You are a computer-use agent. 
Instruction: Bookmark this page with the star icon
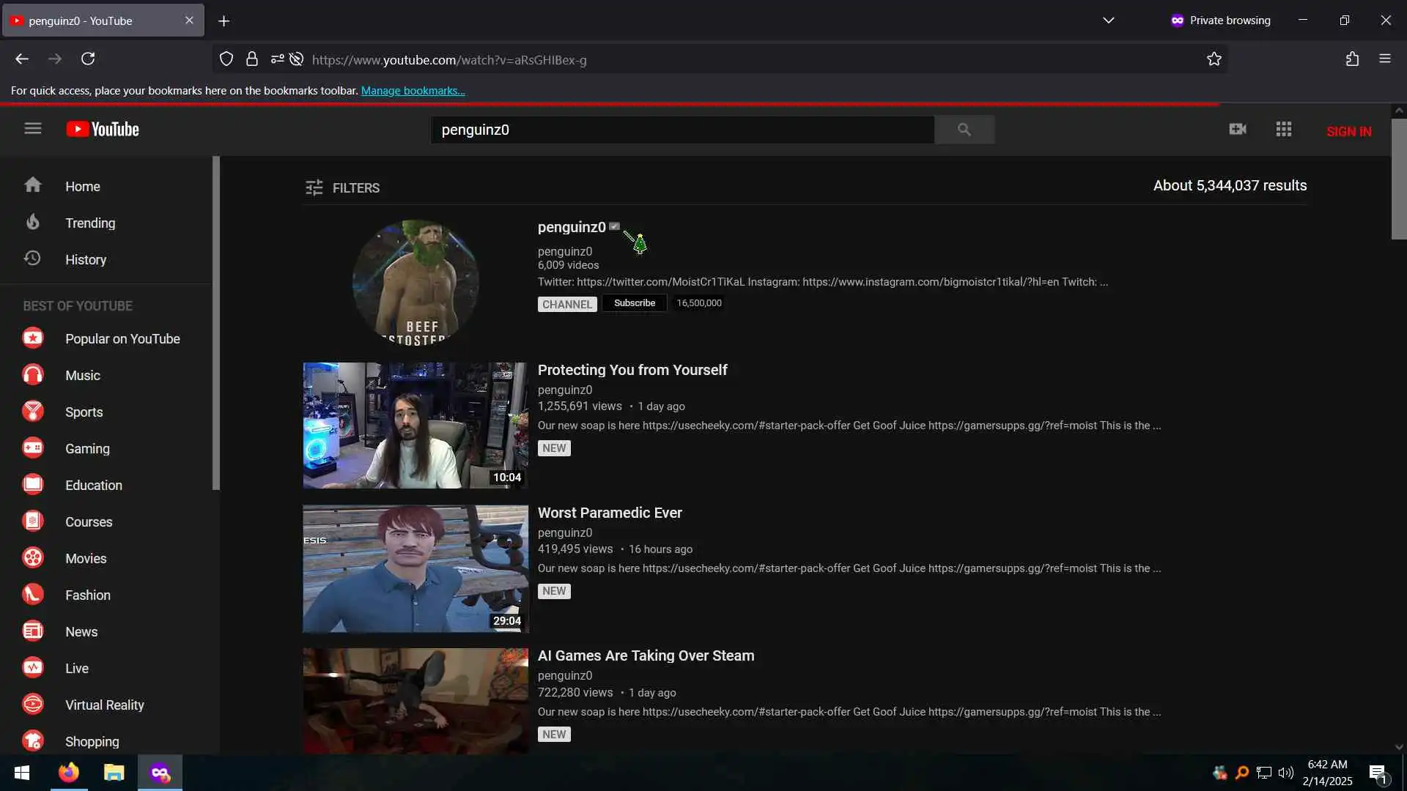1214,59
